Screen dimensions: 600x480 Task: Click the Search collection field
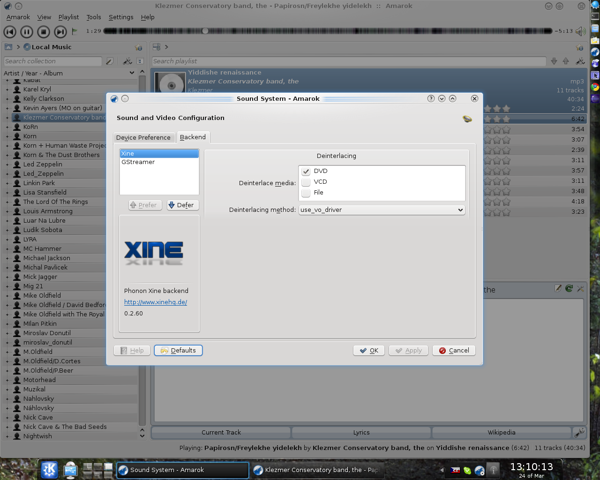point(52,61)
